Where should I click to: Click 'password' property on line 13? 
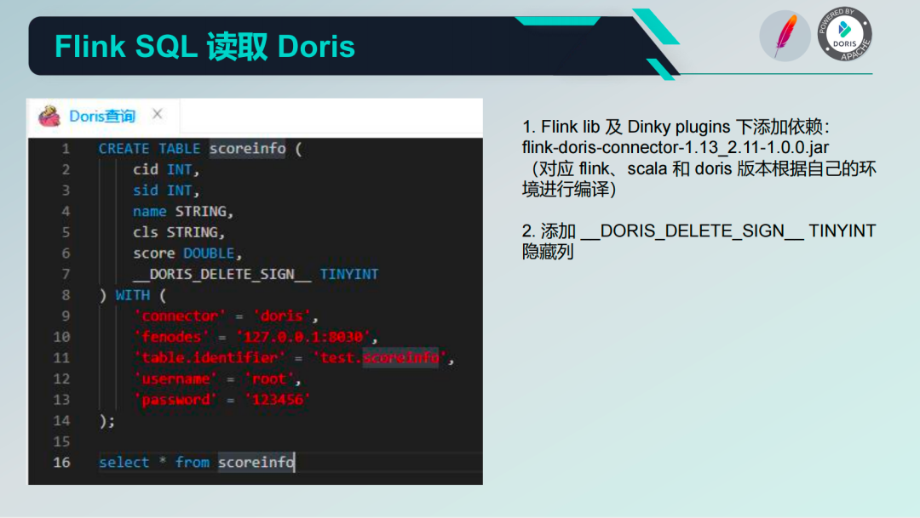tap(175, 400)
